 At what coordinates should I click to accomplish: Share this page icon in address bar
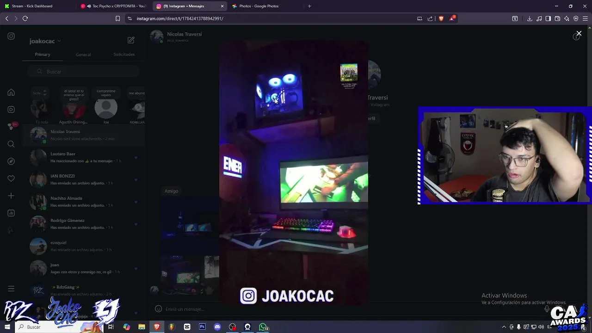point(430,18)
